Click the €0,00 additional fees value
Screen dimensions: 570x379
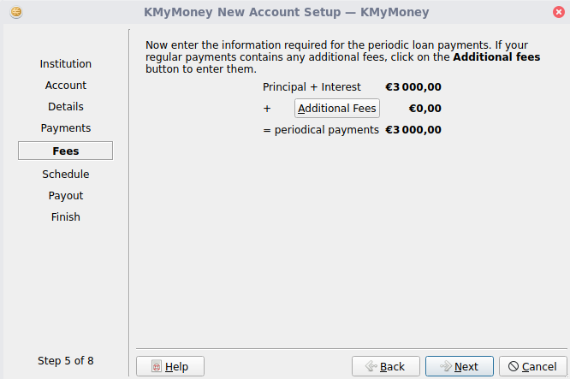point(425,109)
